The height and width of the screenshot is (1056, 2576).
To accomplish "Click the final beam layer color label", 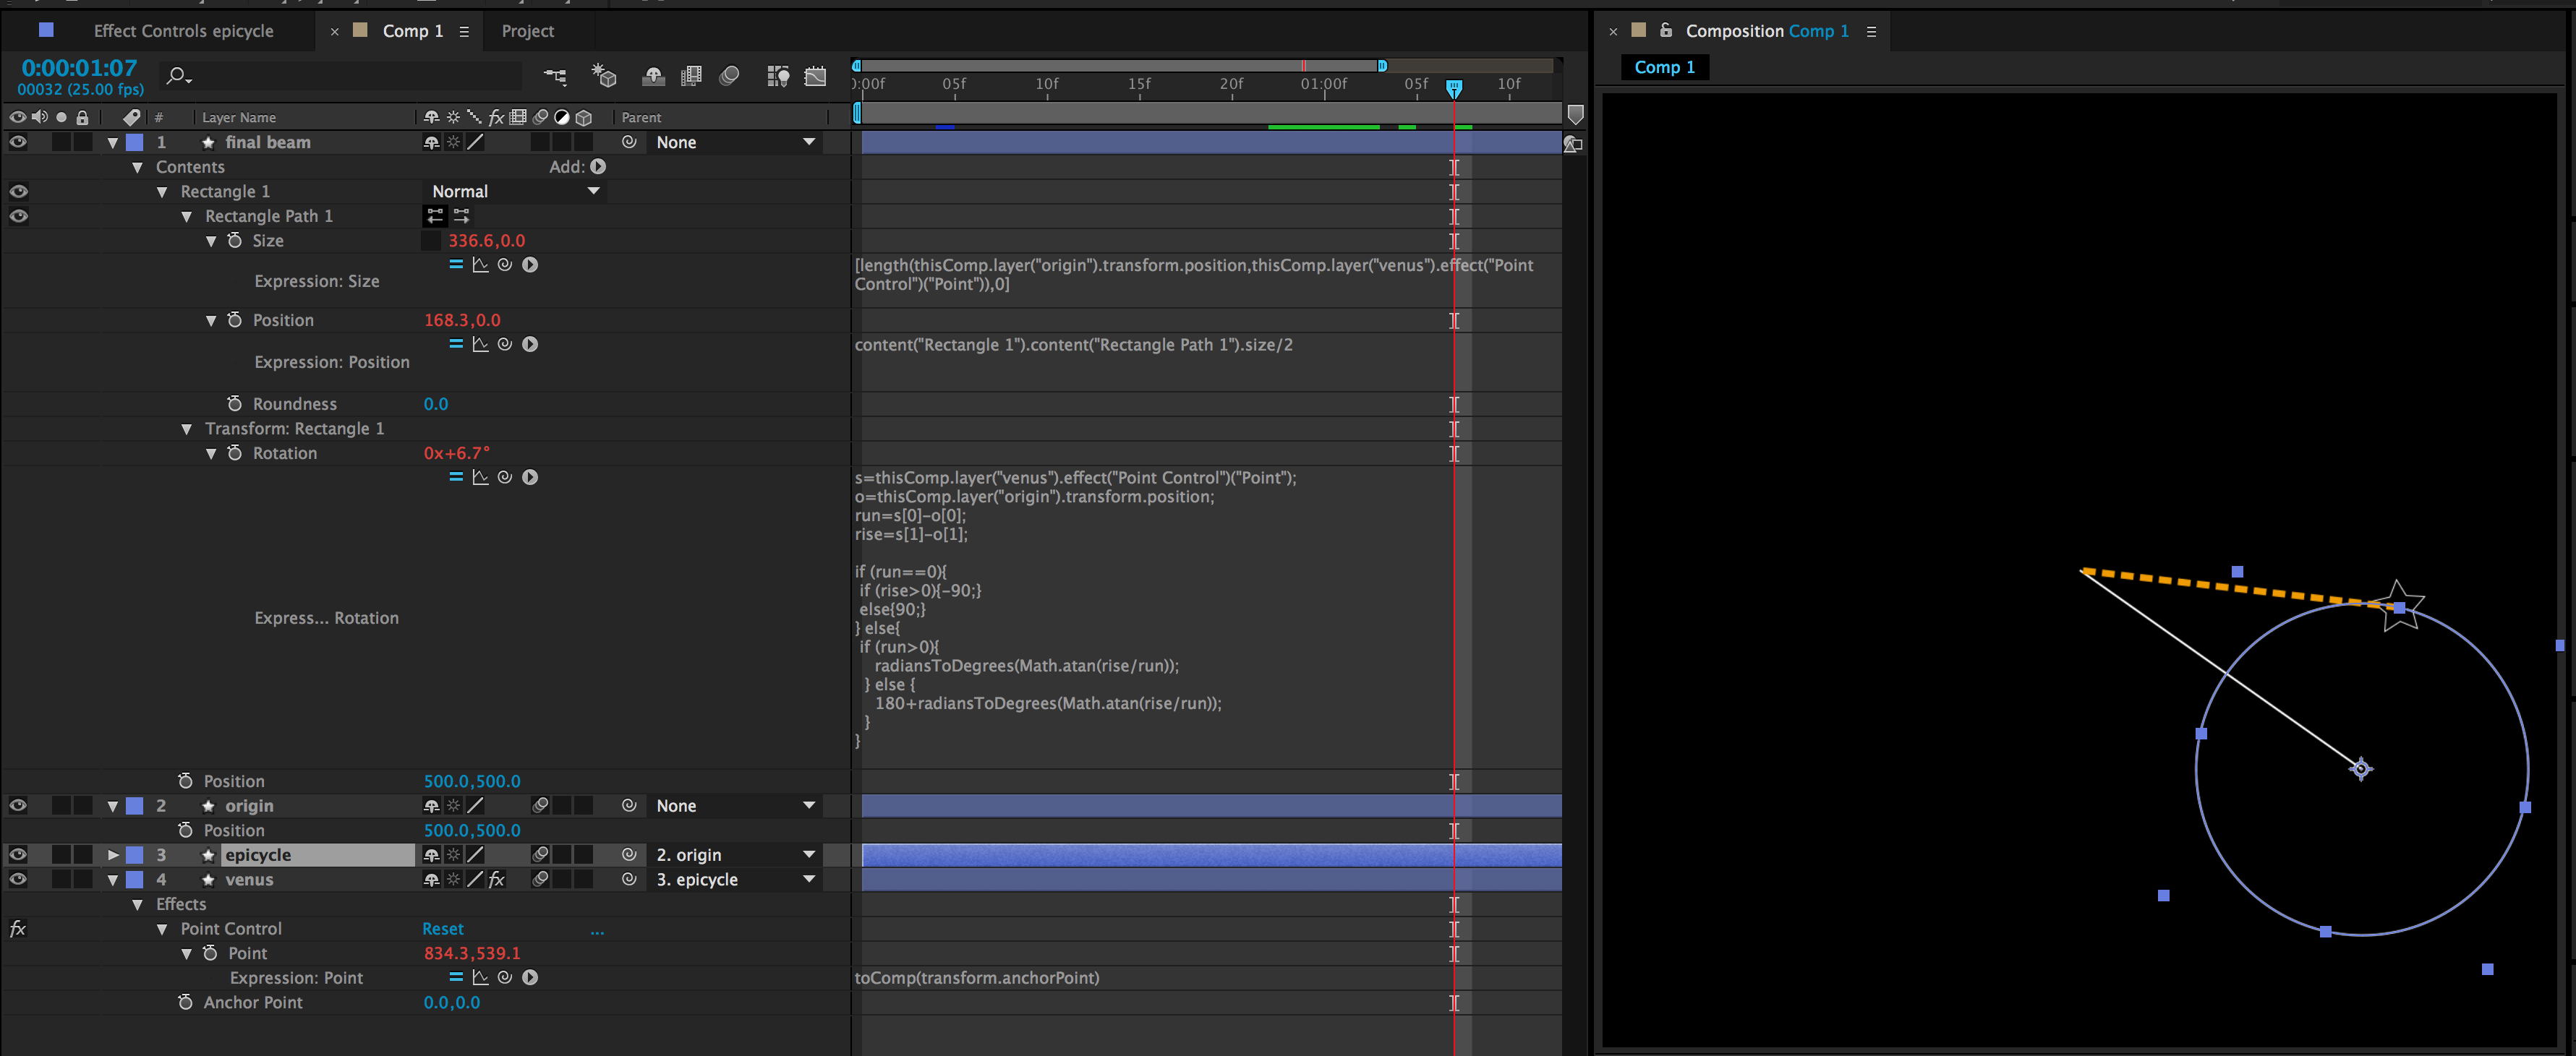I will 135,143.
